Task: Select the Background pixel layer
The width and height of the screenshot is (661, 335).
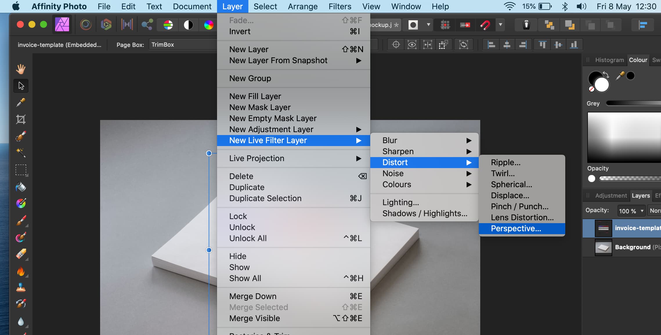Action: pos(622,247)
